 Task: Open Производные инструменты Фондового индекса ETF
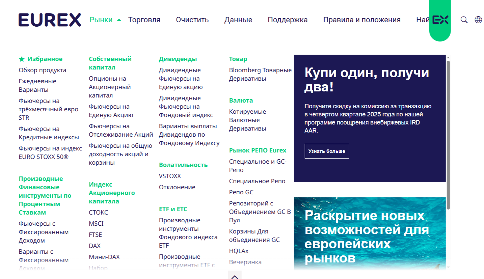tap(188, 233)
